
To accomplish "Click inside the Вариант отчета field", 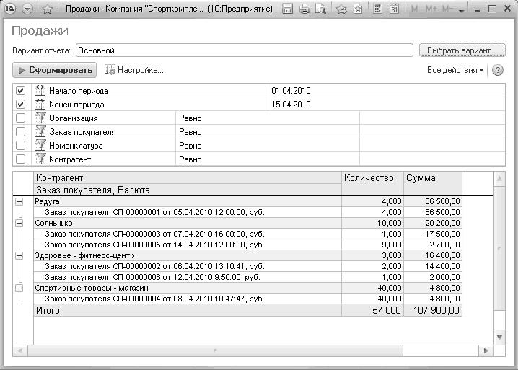I will pos(244,50).
